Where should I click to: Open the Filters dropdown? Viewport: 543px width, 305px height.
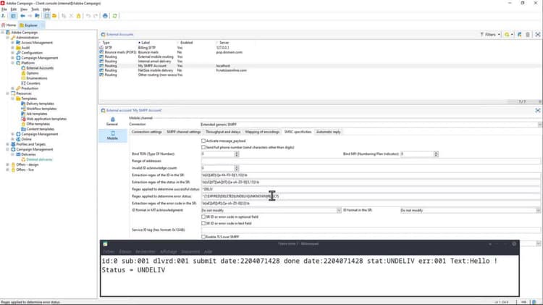click(490, 35)
